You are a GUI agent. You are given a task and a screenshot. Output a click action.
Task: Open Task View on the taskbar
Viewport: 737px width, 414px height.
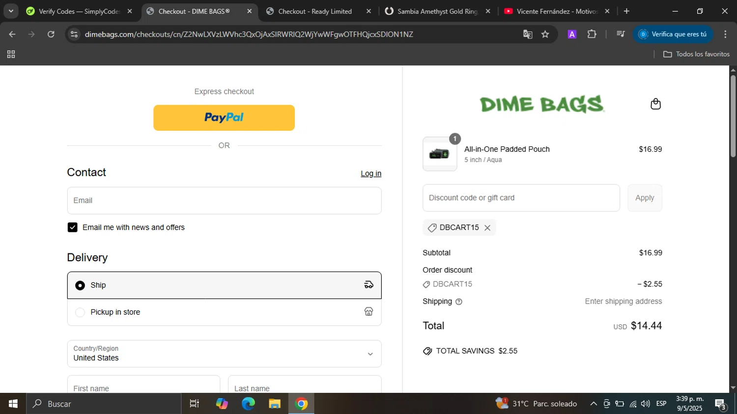coord(194,404)
